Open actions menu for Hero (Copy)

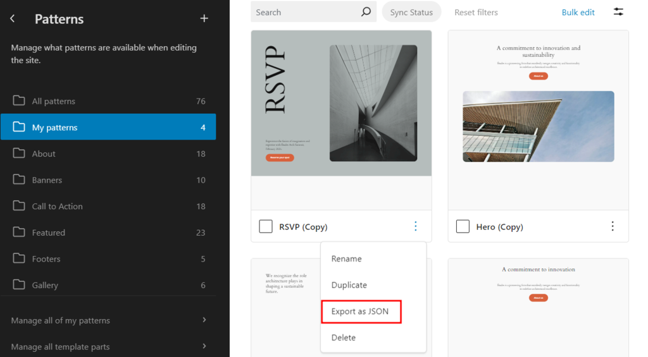(x=613, y=226)
